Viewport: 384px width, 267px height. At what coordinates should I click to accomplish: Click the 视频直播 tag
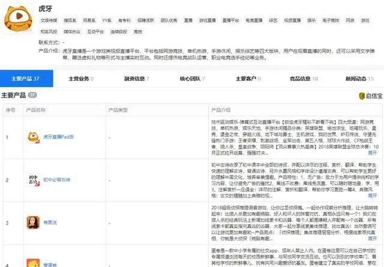pyautogui.click(x=292, y=20)
